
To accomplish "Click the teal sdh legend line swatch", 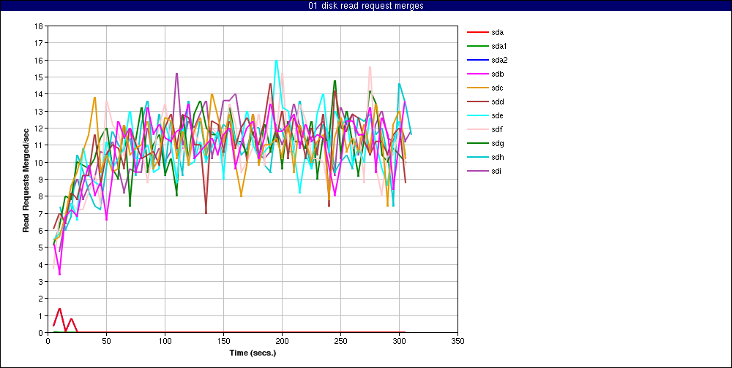I will click(x=477, y=158).
